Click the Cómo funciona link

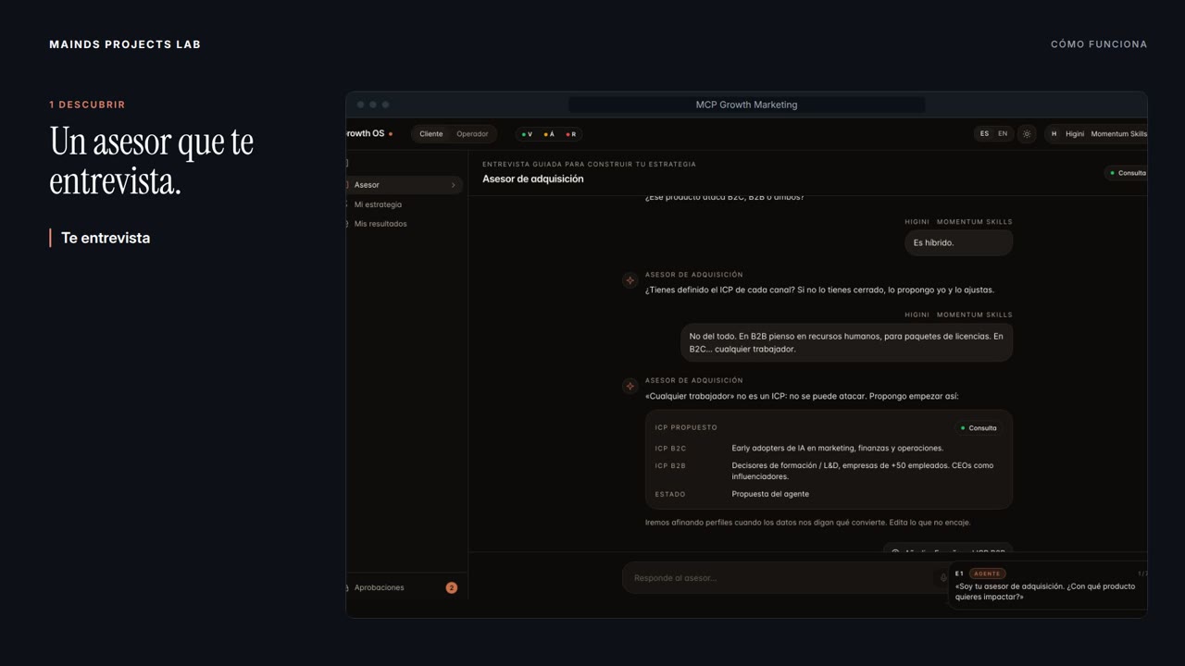point(1099,44)
